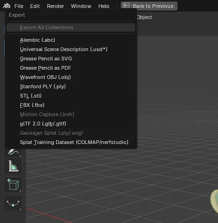Viewport: 218px width, 223px height.
Task: Click the Back to Previous button
Action: point(149,6)
